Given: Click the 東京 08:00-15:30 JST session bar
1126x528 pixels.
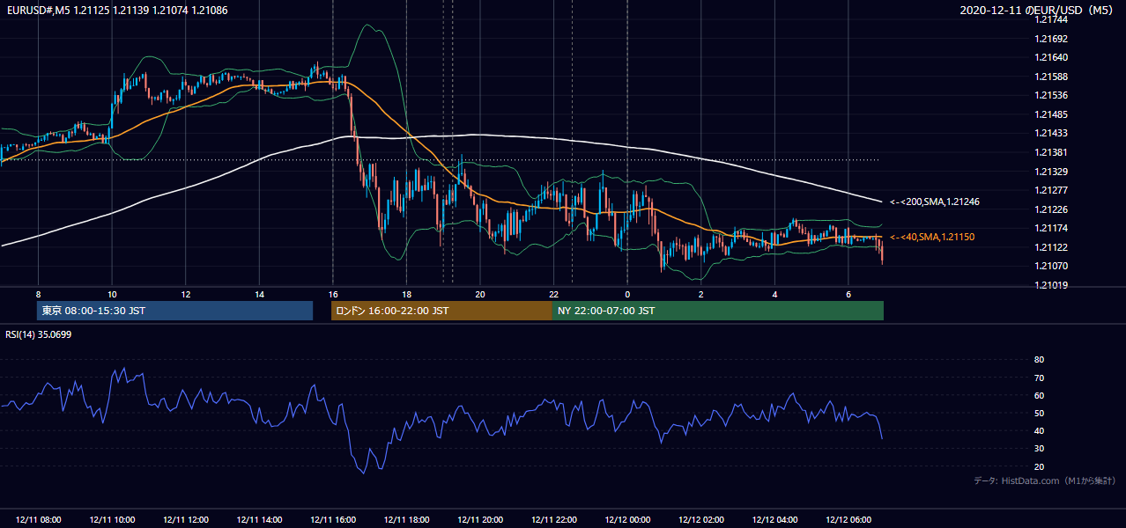Looking at the screenshot, I should pyautogui.click(x=174, y=311).
